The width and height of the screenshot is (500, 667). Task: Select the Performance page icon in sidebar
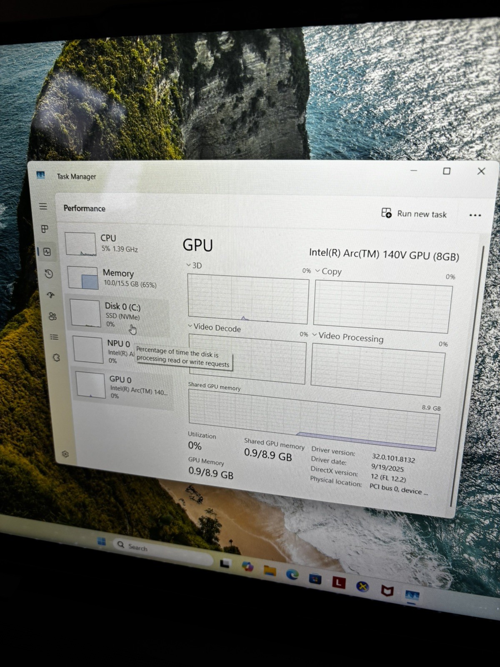pyautogui.click(x=47, y=252)
